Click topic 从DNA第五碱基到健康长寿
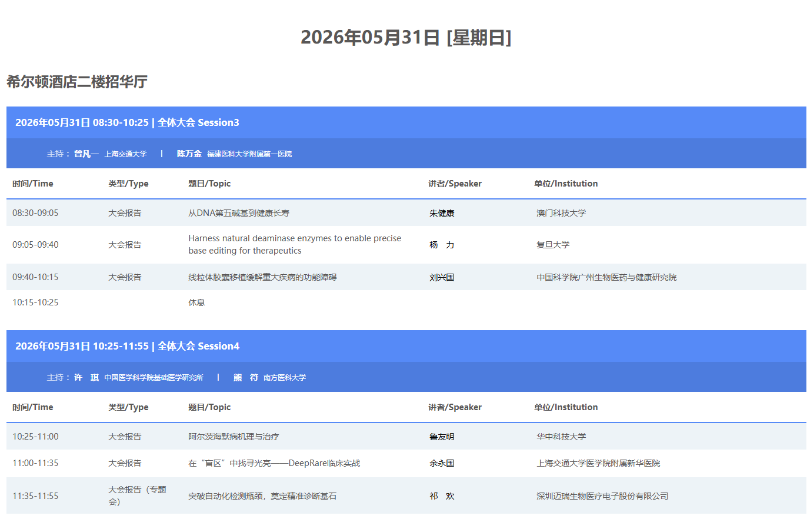 239,213
